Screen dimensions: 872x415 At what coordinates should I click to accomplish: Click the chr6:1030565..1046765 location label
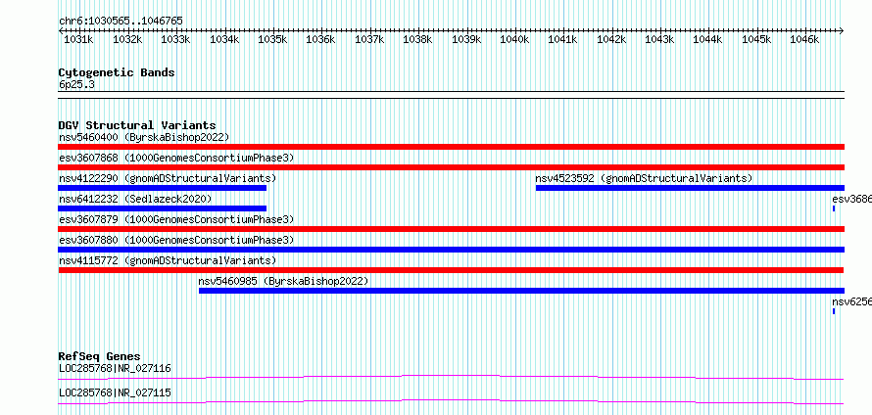pos(121,21)
